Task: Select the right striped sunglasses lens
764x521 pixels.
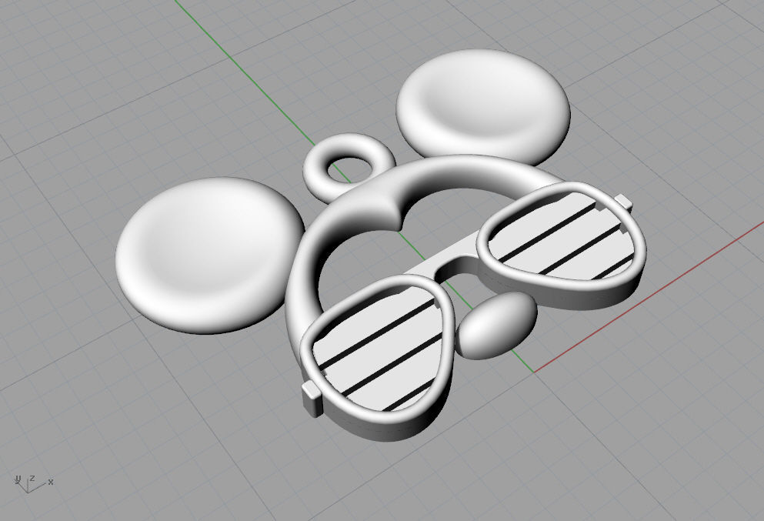Action: click(562, 236)
